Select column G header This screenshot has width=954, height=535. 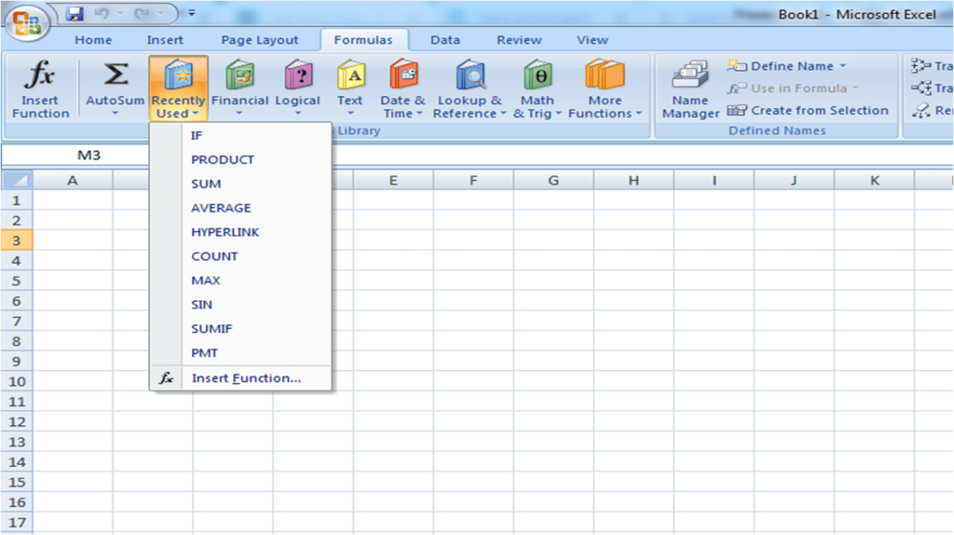pyautogui.click(x=553, y=180)
